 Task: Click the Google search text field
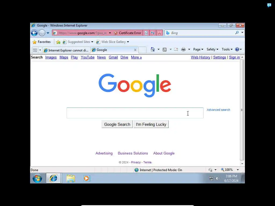pos(135,113)
